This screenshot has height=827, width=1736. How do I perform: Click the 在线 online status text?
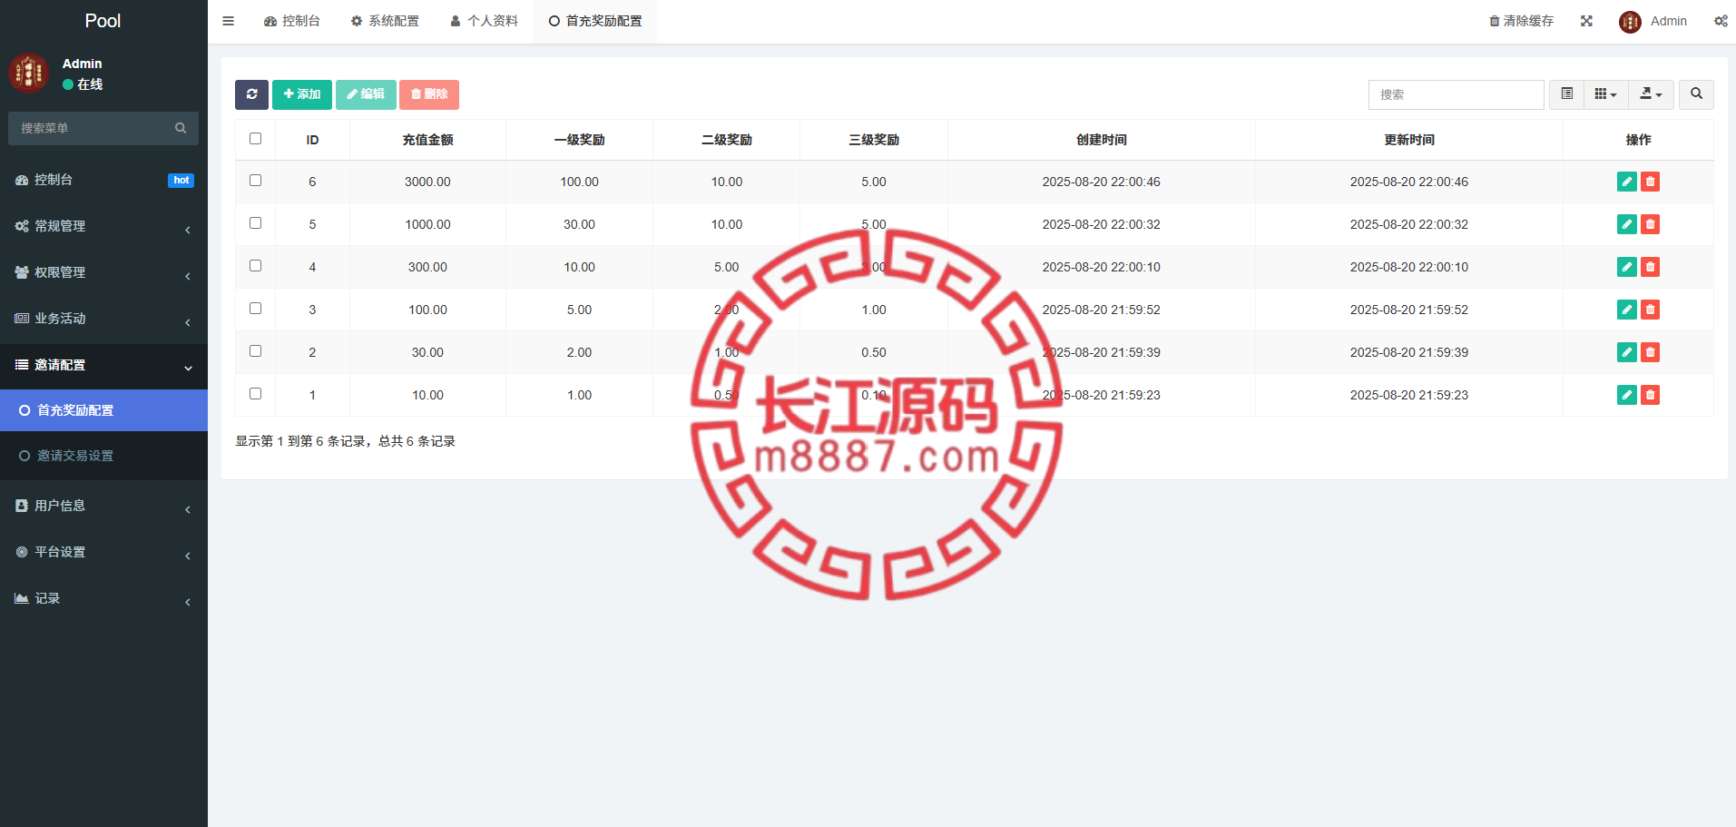90,84
